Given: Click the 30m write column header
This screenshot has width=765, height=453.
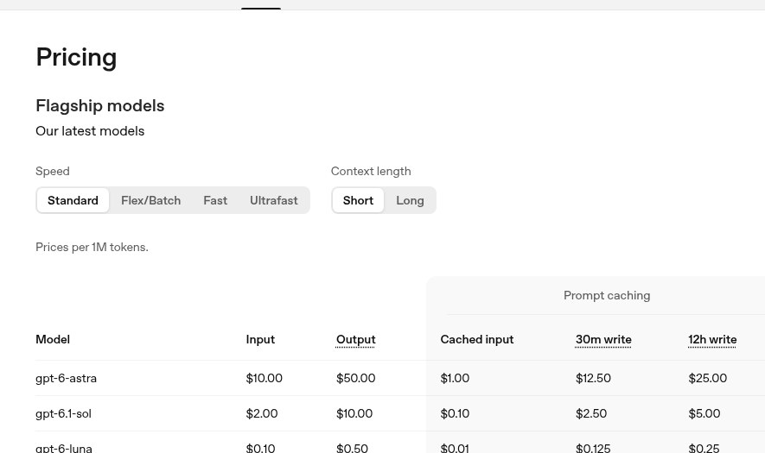Looking at the screenshot, I should 603,339.
